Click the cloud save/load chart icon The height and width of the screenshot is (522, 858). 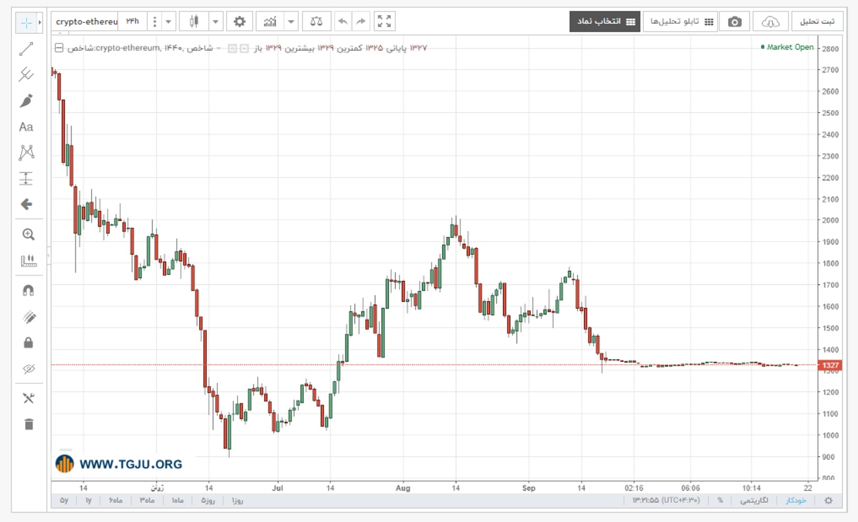coord(770,22)
